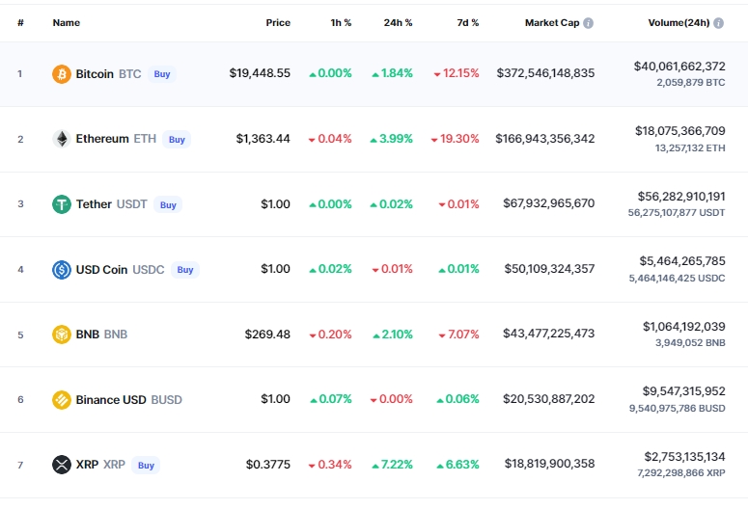Sort by the 1h % column header
The image size is (748, 509).
click(341, 23)
